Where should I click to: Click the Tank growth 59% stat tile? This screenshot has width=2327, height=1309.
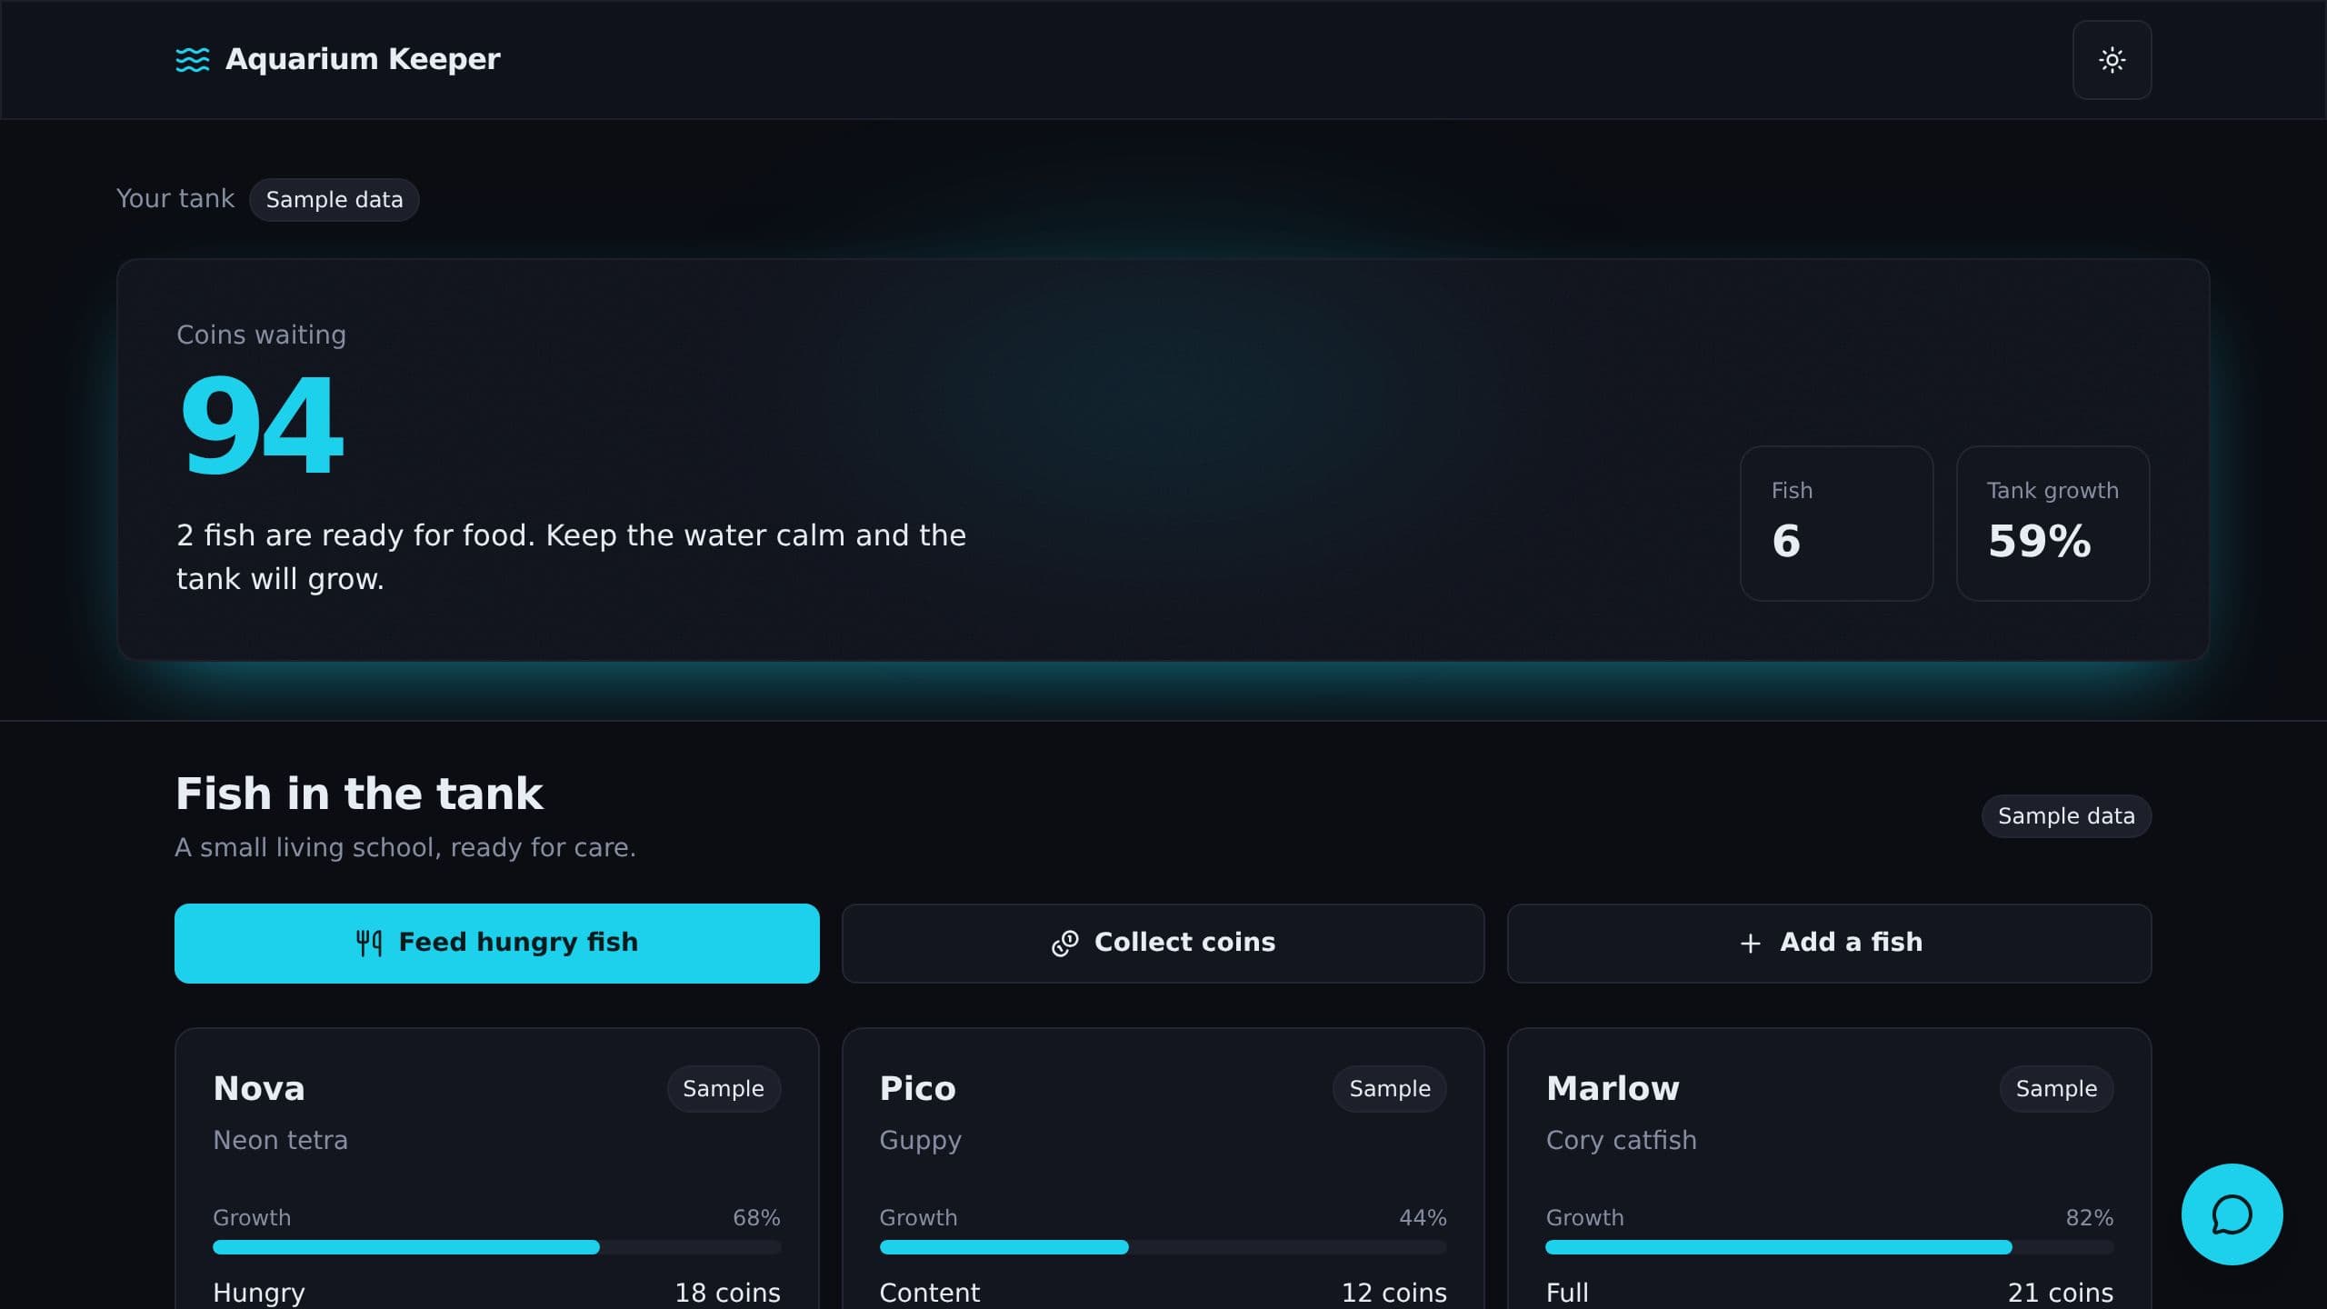pyautogui.click(x=2052, y=523)
